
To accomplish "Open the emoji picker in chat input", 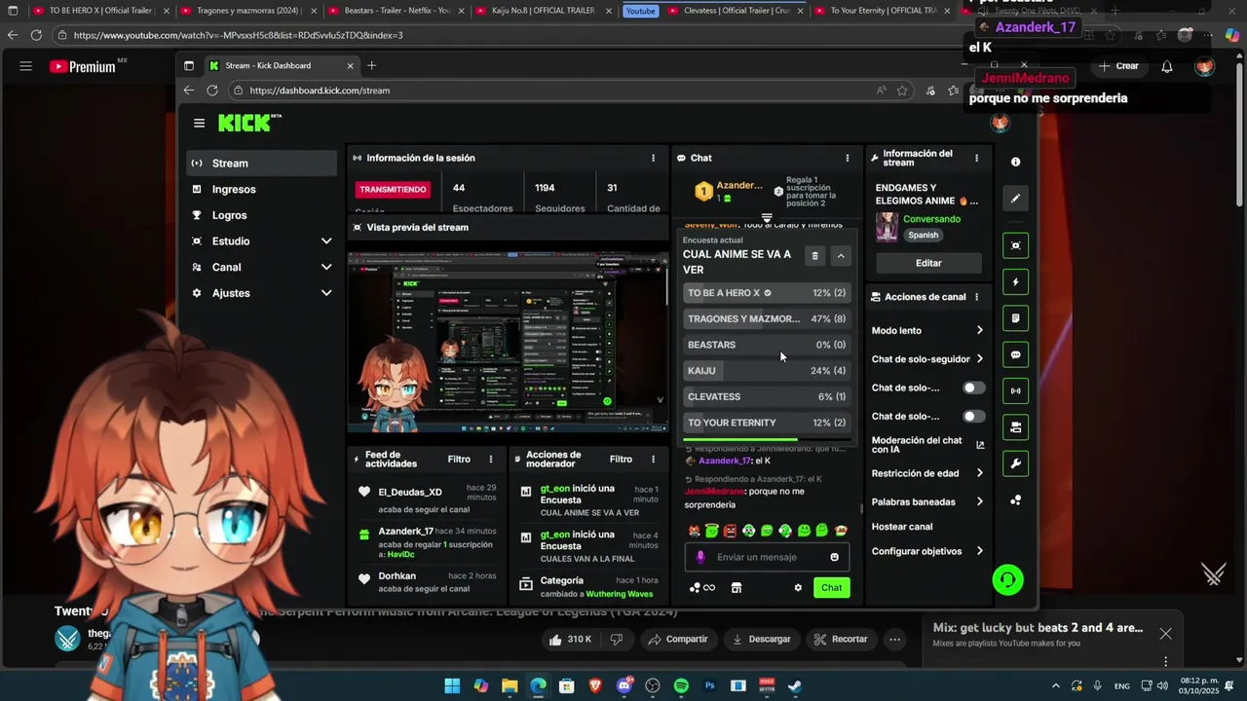I will (834, 557).
